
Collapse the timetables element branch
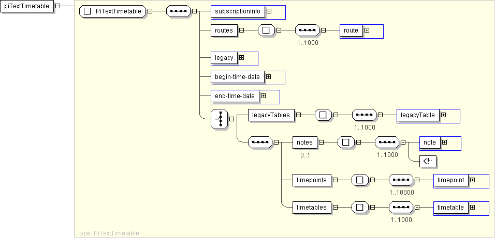[335, 207]
